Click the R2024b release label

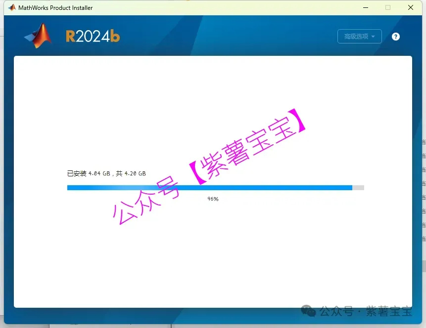93,36
